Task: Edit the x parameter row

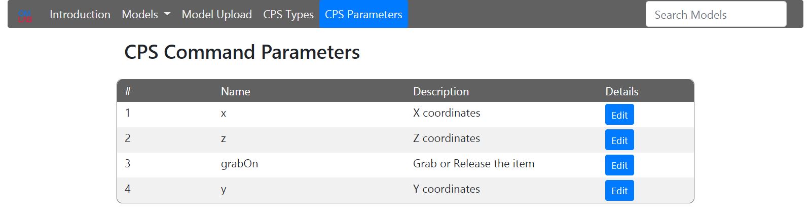Action: coord(619,115)
